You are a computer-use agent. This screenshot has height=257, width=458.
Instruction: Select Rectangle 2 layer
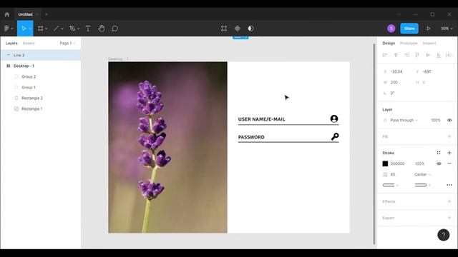(41, 99)
